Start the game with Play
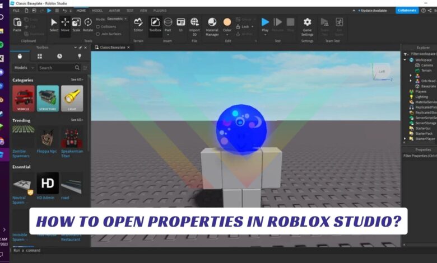The height and width of the screenshot is (263, 437). tap(265, 22)
